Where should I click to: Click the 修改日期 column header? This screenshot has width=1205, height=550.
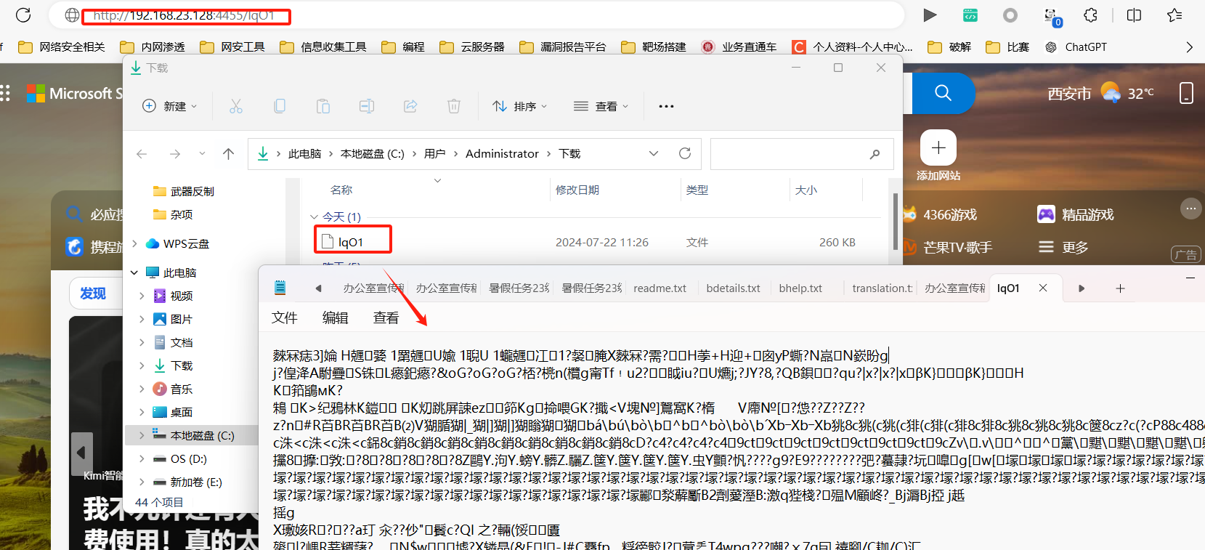click(577, 190)
